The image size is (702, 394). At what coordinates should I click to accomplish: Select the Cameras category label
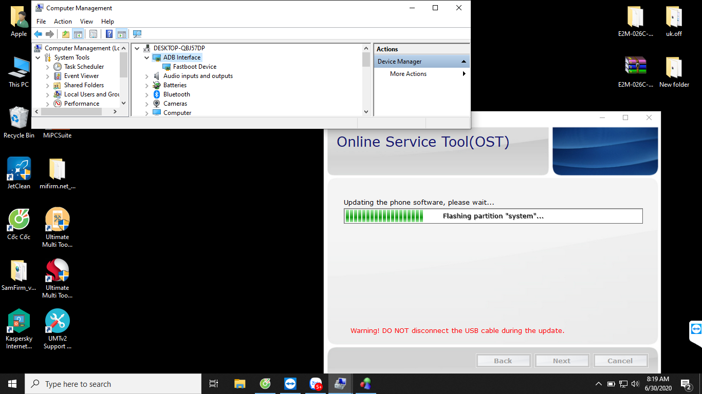pyautogui.click(x=175, y=104)
